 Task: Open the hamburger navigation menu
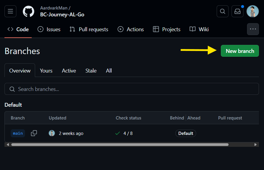click(x=10, y=11)
